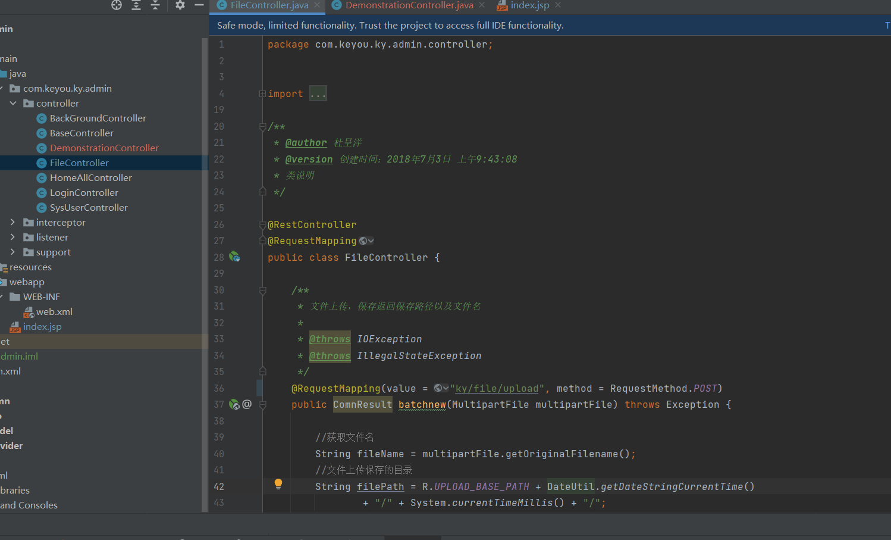
Task: Open project view settings gear
Action: point(180,5)
